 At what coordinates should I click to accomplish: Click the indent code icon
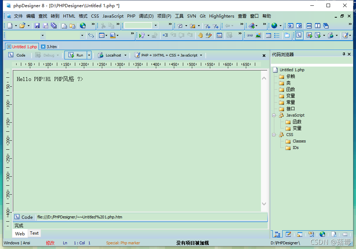point(165,35)
